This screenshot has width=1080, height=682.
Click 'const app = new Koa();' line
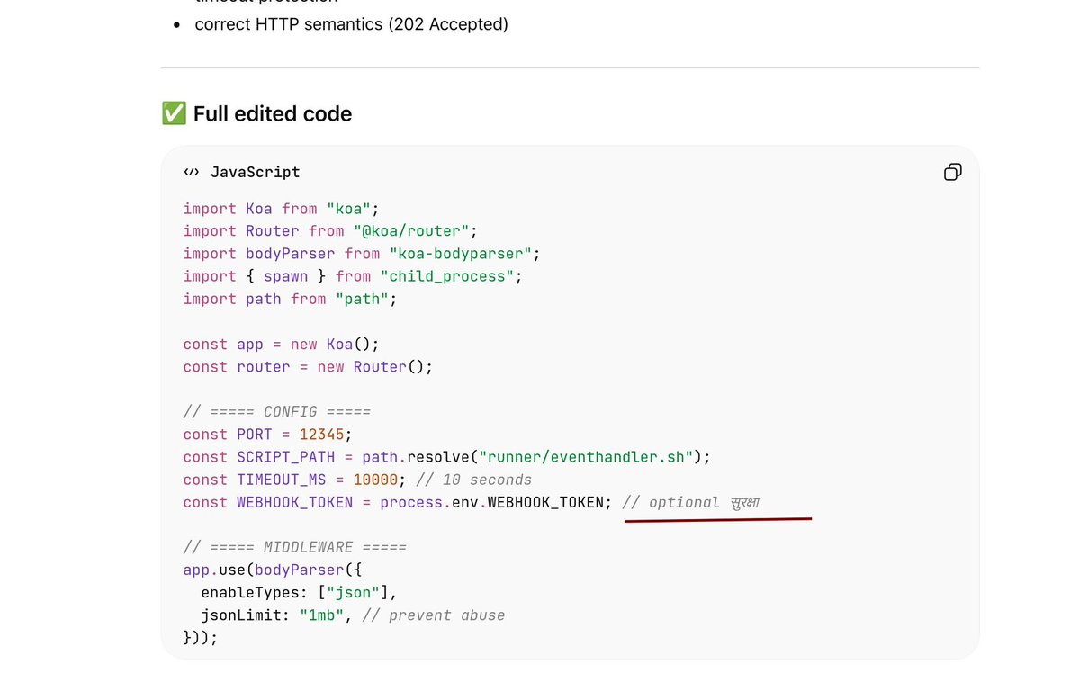pyautogui.click(x=282, y=345)
